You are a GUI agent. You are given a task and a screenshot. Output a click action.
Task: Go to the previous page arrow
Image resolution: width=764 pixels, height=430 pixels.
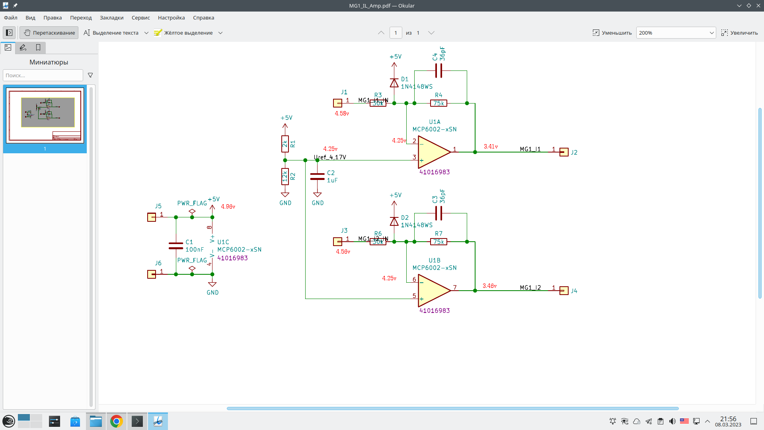pyautogui.click(x=381, y=33)
